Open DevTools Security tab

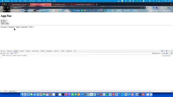tap(56, 51)
